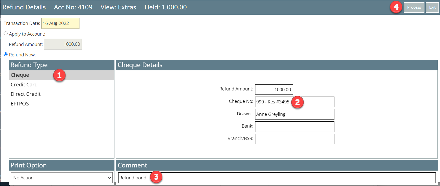Screen dimensions: 440x186
Task: Click red marker number 1 beside Cheque
Action: click(x=59, y=75)
